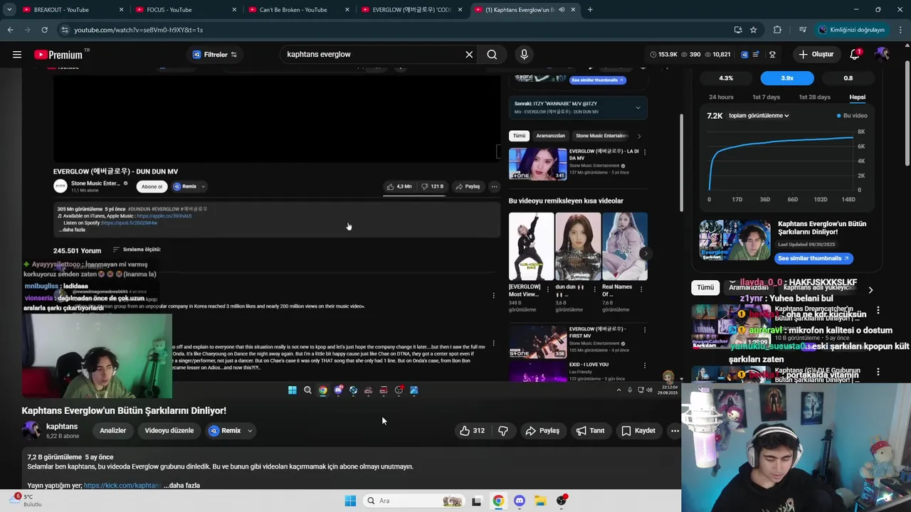Screen dimensions: 911x512
Task: Open the toplam görüntülenme dropdown
Action: (759, 115)
